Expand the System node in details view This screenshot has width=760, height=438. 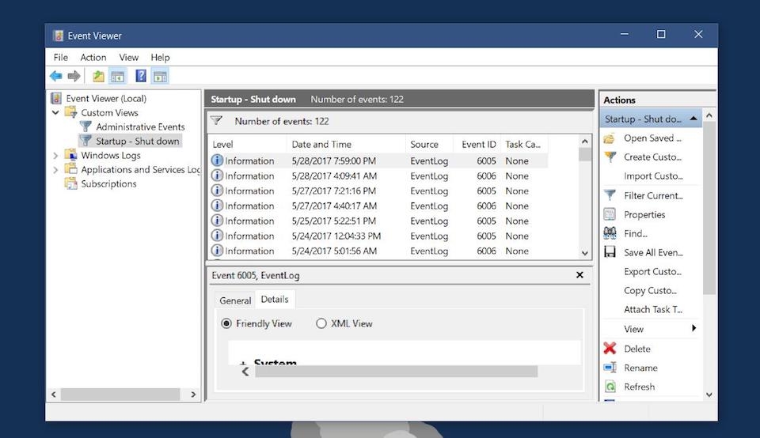[243, 363]
